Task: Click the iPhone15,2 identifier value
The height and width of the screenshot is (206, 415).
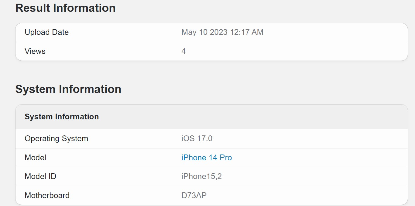Action: point(201,176)
